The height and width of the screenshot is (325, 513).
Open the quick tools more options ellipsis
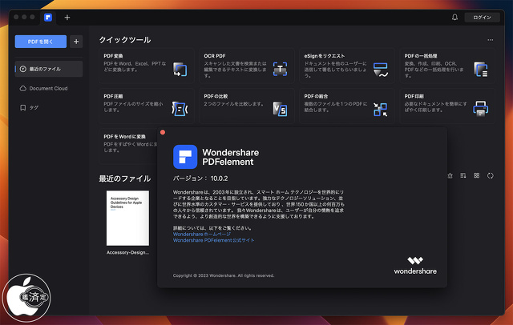pos(490,40)
